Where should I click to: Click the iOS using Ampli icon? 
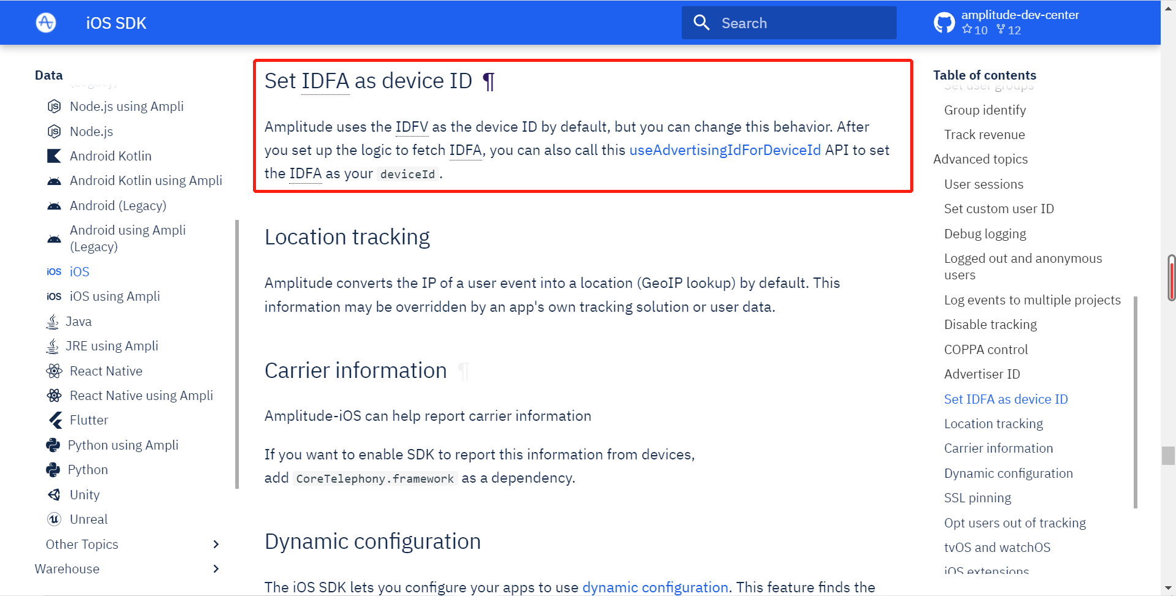pos(54,296)
